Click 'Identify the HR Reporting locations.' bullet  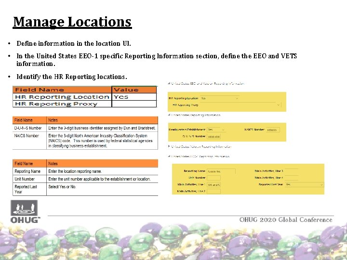click(x=72, y=77)
